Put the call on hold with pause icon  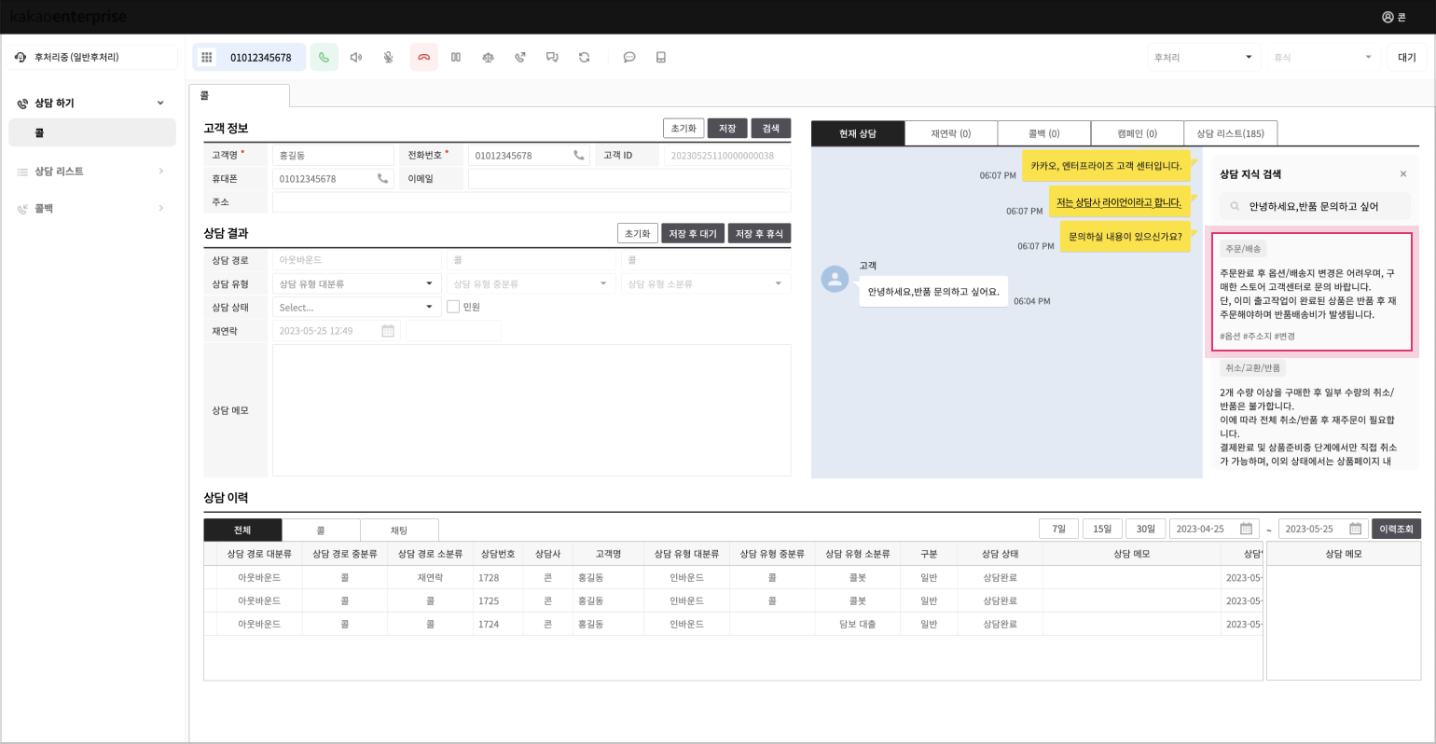pos(456,58)
